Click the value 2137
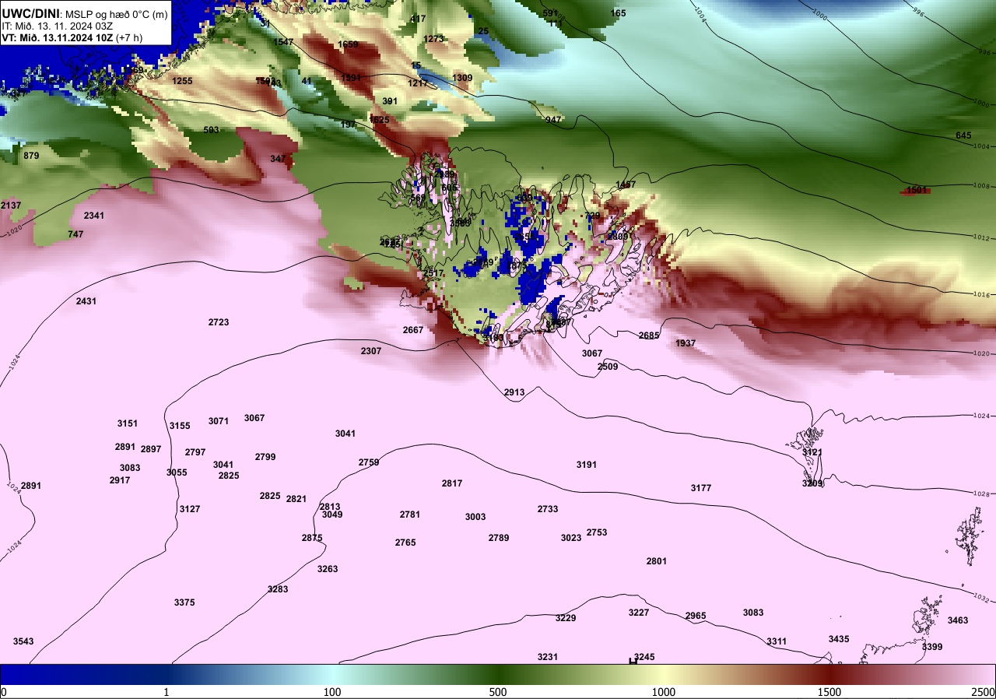The height and width of the screenshot is (699, 996). click(11, 205)
